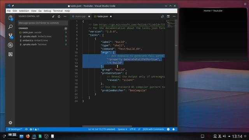This screenshot has height=140, width=249.
Task: Open the Explorer view in activity bar
Action: pos(11,18)
